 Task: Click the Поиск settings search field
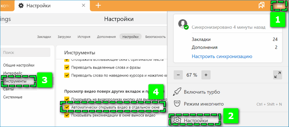[26, 52]
